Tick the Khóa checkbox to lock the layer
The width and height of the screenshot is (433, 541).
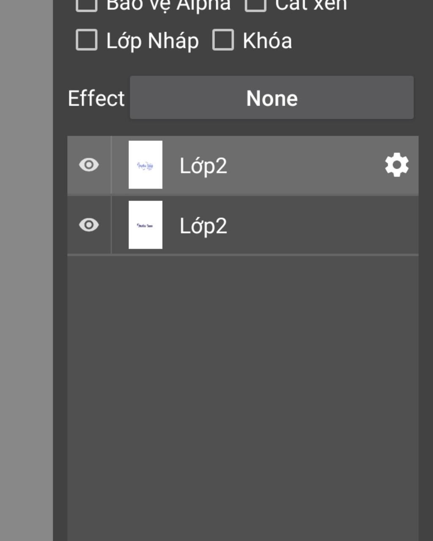point(223,40)
